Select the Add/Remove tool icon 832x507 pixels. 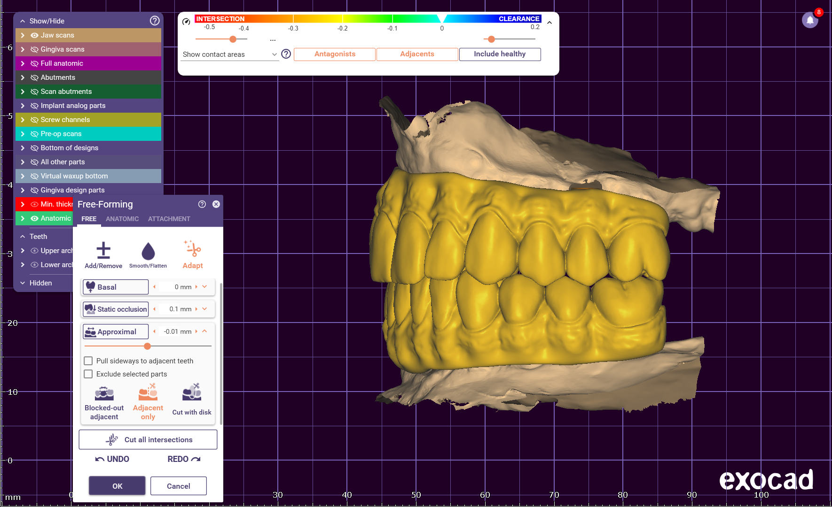pyautogui.click(x=103, y=251)
